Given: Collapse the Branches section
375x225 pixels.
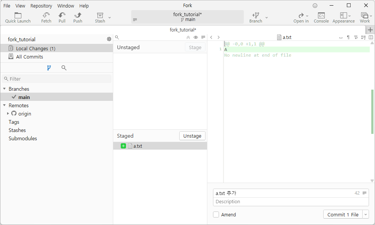Looking at the screenshot, I should 4,89.
